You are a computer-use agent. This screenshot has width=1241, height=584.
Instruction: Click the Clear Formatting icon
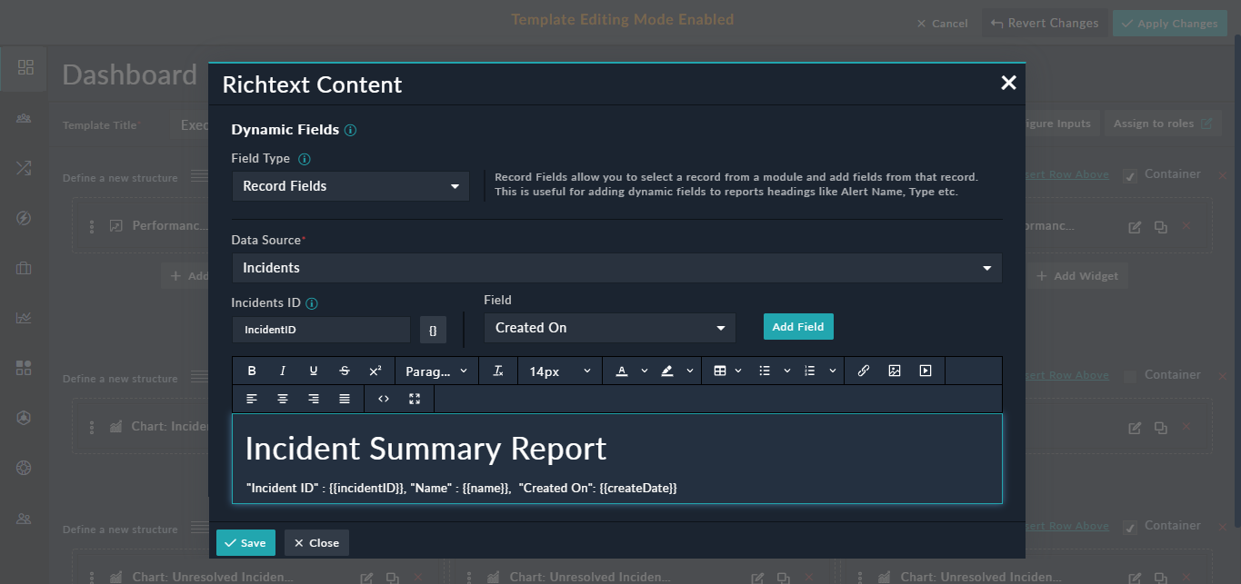click(497, 370)
